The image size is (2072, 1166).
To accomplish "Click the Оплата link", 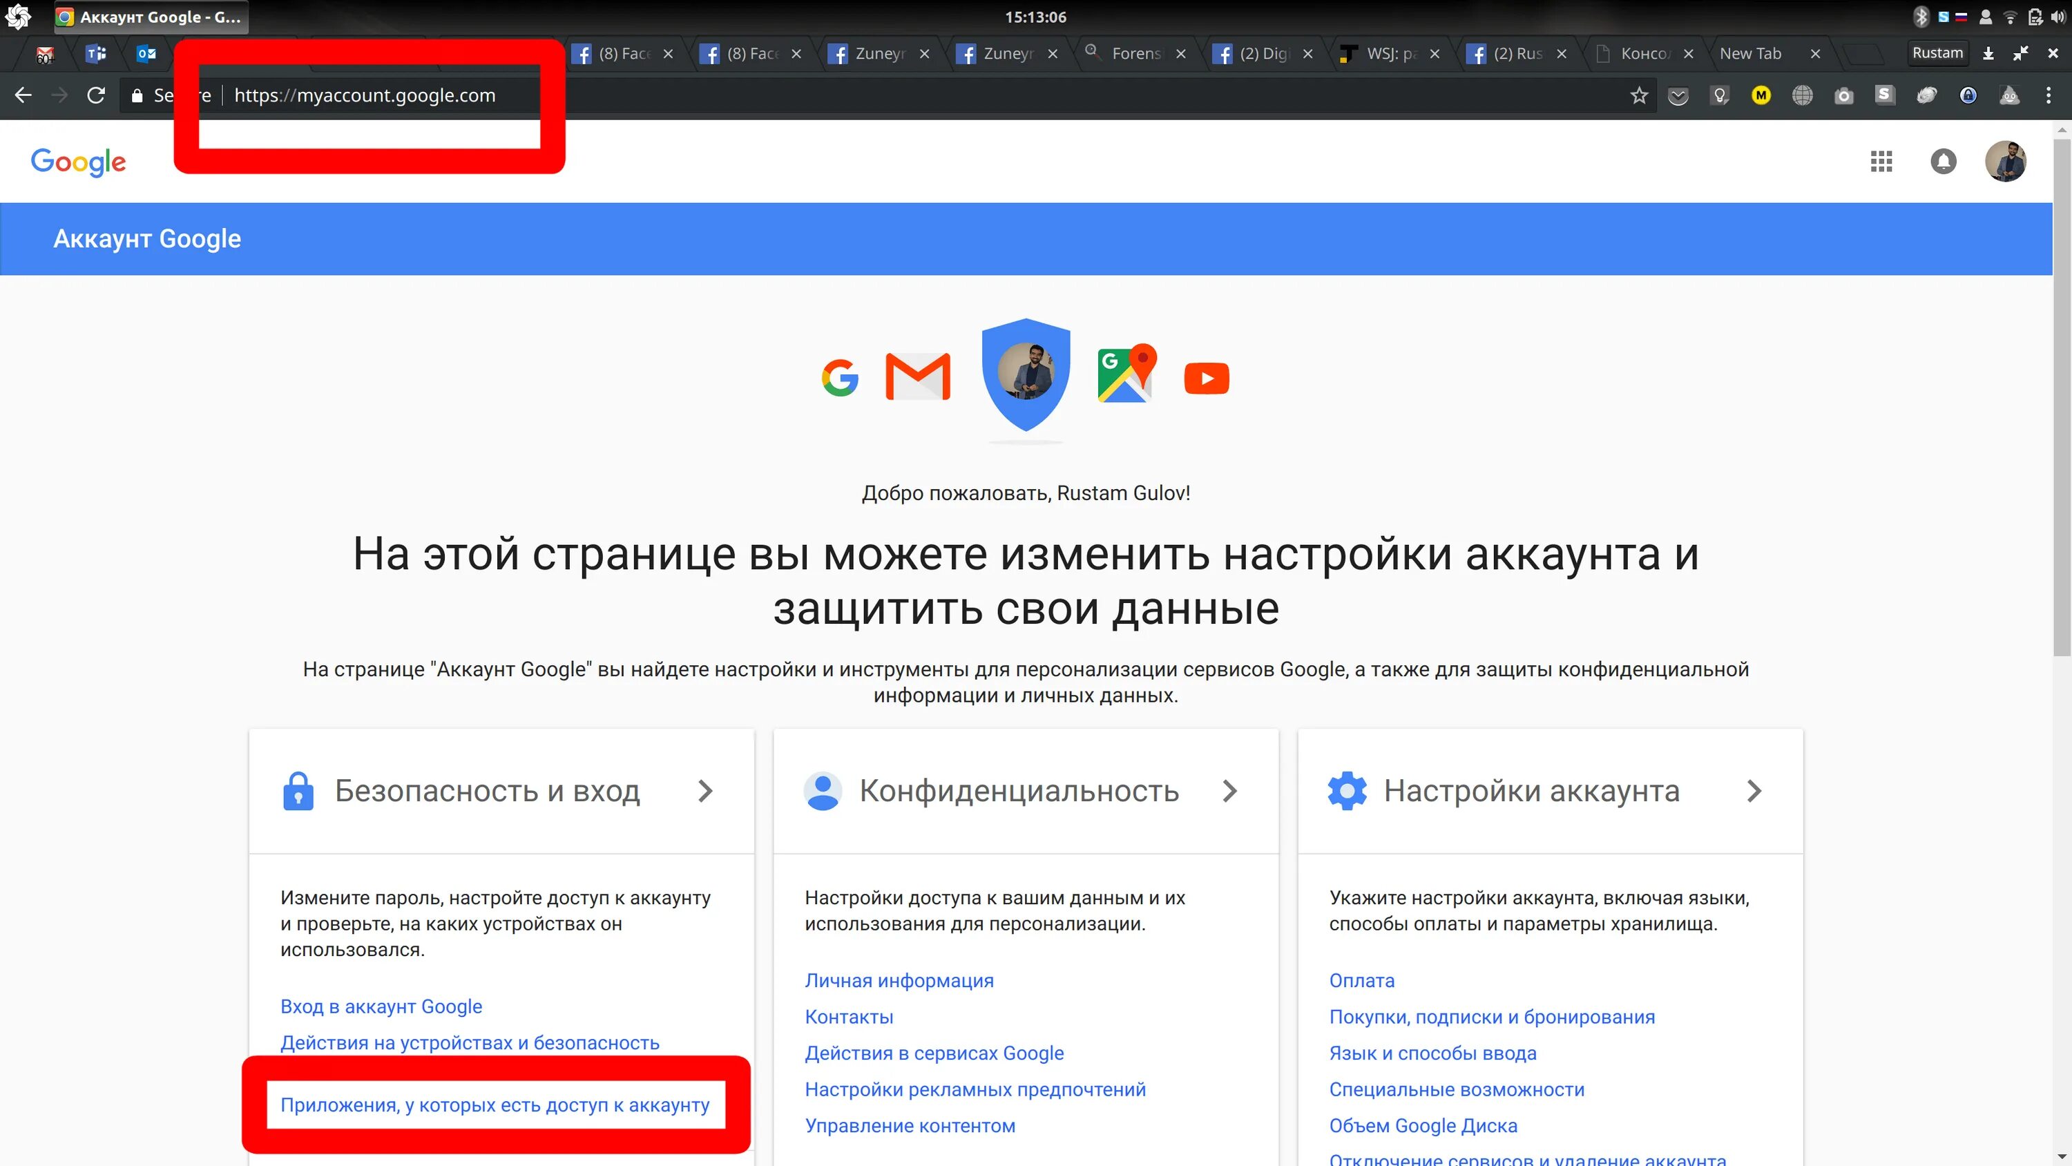I will click(x=1361, y=980).
